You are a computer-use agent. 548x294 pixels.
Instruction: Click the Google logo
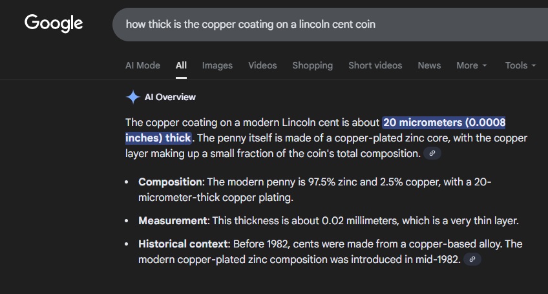54,23
